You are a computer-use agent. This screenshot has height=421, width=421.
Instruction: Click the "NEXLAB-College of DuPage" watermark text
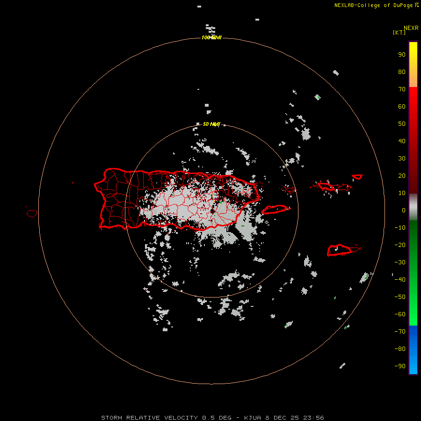coord(374,5)
